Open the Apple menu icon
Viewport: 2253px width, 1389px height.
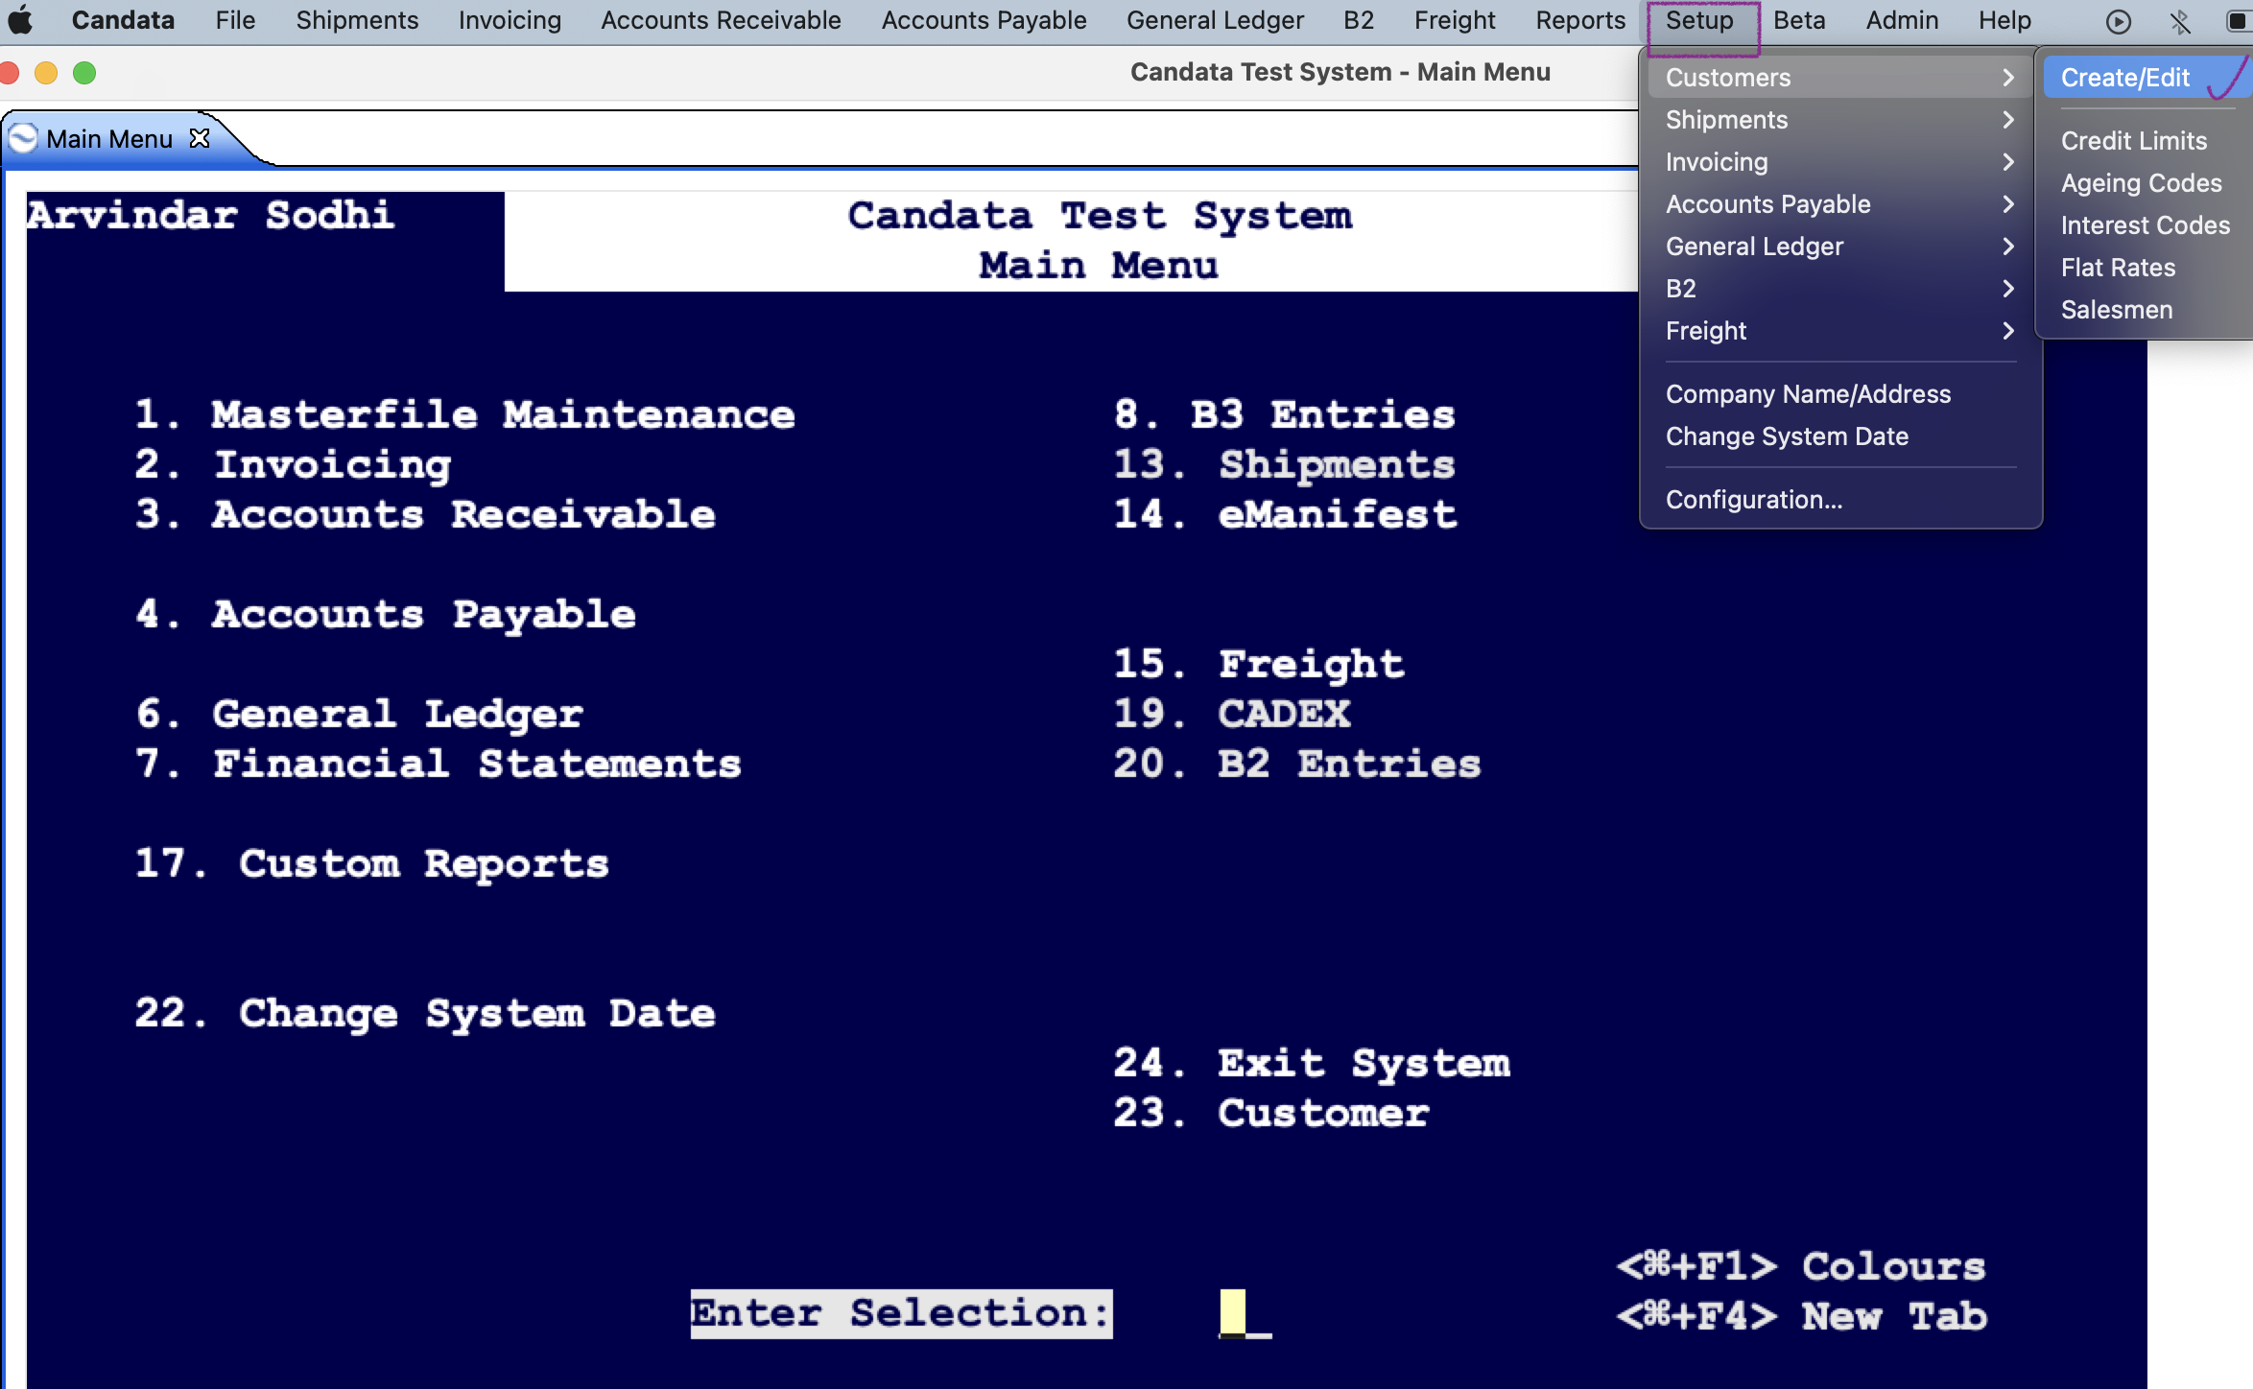pyautogui.click(x=19, y=20)
